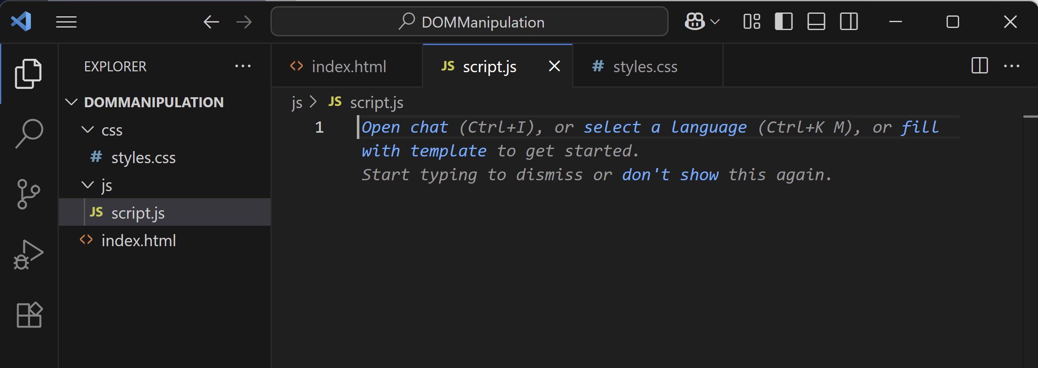Go forward with the right arrow
The height and width of the screenshot is (368, 1038).
[x=244, y=22]
